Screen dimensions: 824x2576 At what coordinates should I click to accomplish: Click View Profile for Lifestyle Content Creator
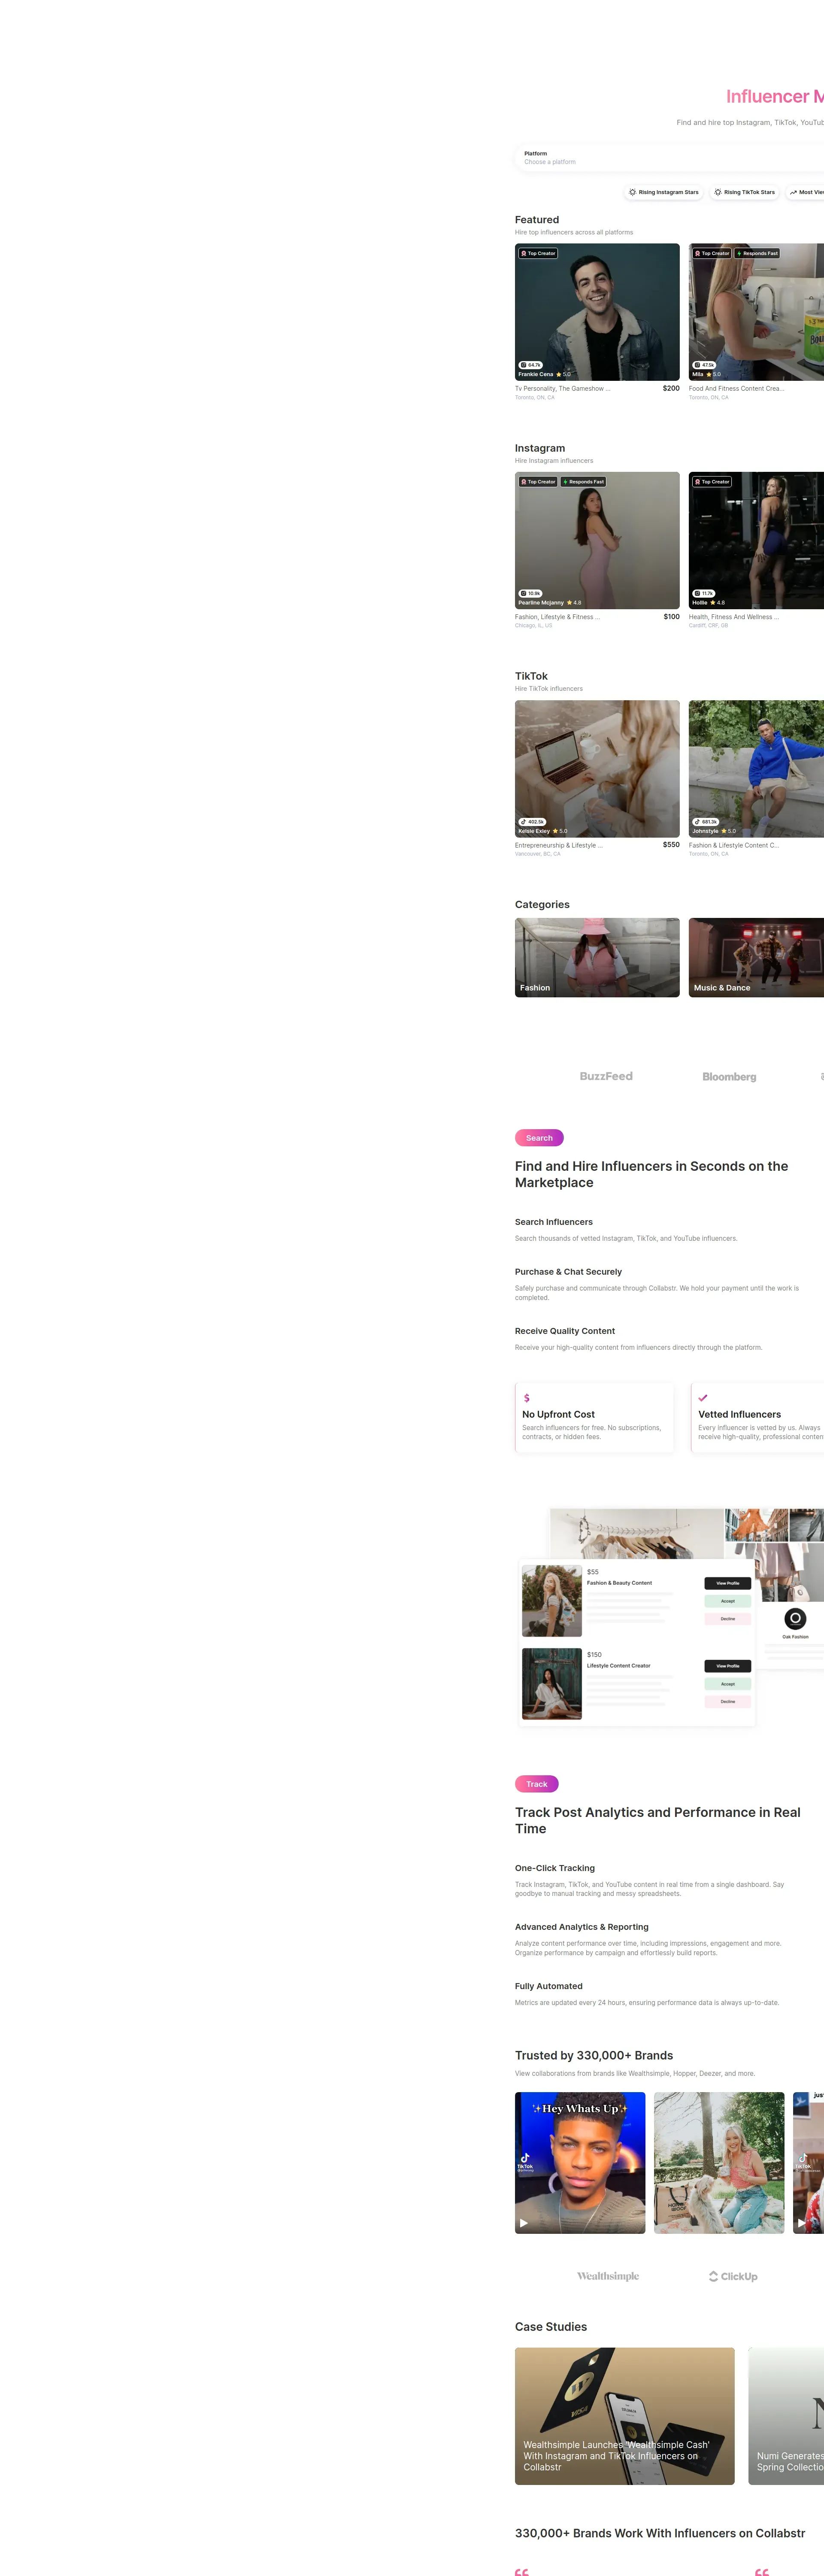(728, 1666)
